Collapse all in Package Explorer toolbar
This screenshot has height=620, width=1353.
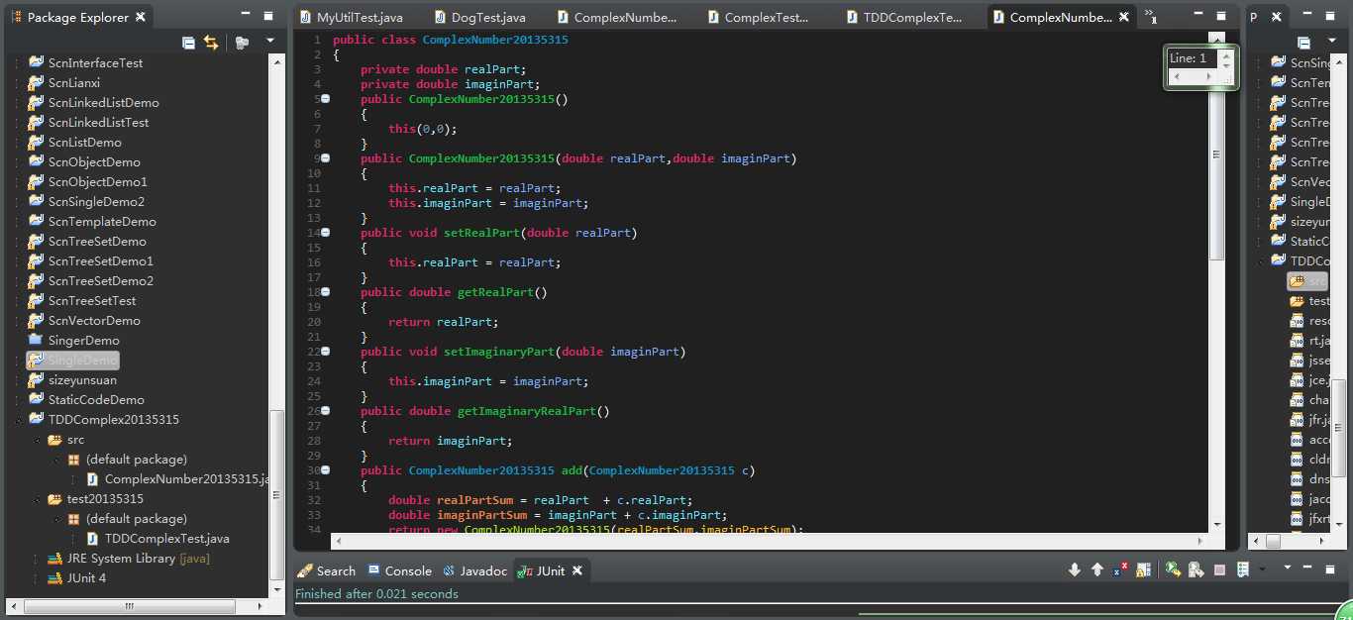[x=189, y=43]
